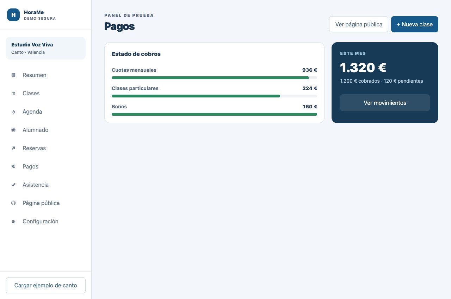The height and width of the screenshot is (299, 451).
Task: Click the cobrados and pendientes summary line
Action: 382,81
